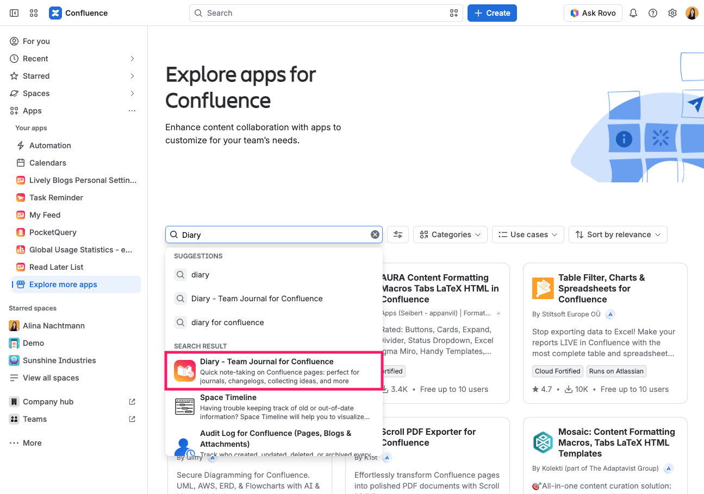Open Diary - Team Journal search result
The height and width of the screenshot is (494, 704).
coord(274,371)
